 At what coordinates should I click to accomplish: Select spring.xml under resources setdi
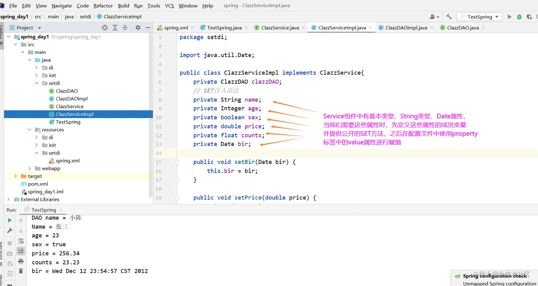pyautogui.click(x=67, y=161)
